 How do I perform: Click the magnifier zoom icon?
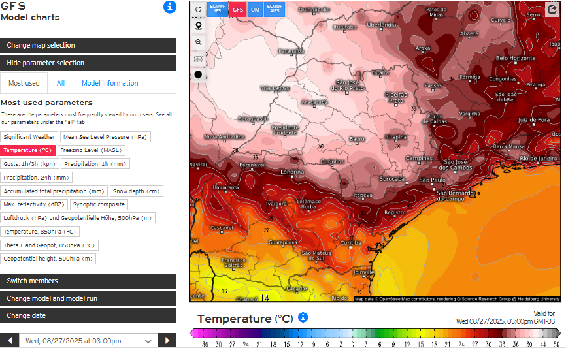(x=198, y=42)
